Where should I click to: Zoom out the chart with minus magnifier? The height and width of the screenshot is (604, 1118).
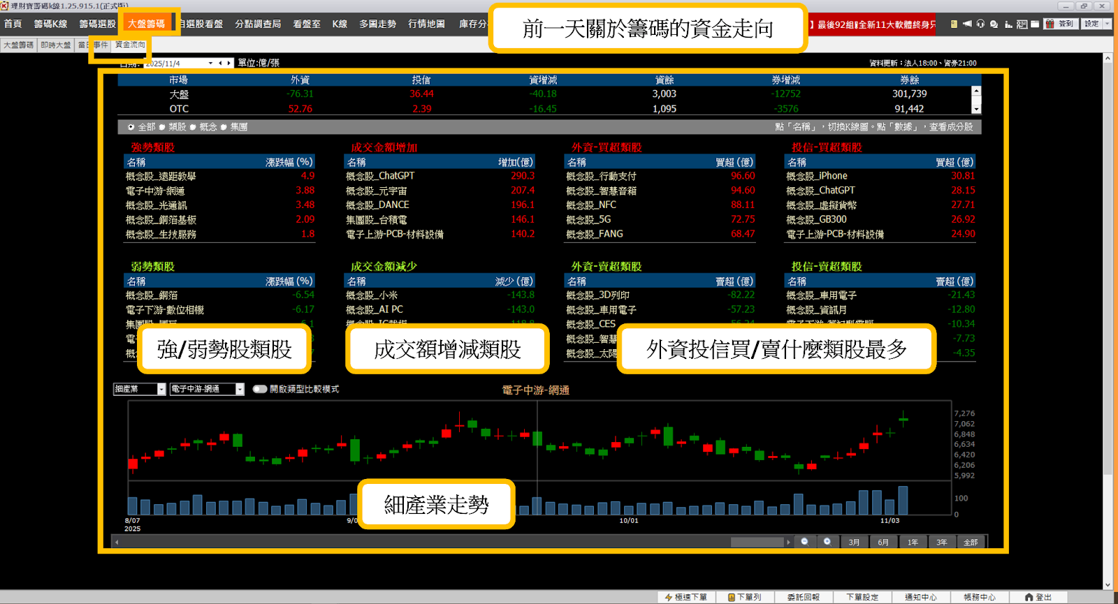(805, 542)
